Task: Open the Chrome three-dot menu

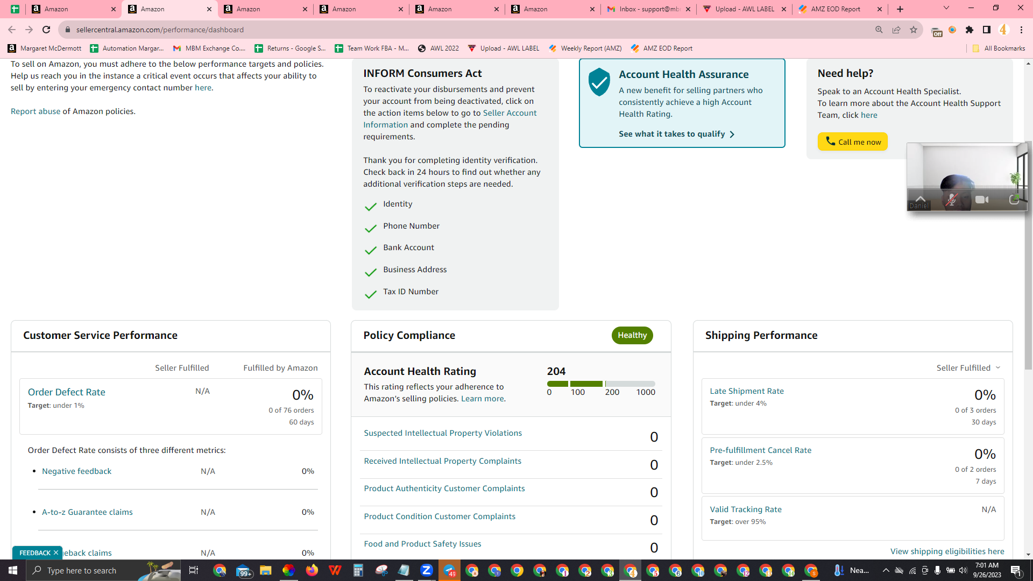Action: point(1021,30)
